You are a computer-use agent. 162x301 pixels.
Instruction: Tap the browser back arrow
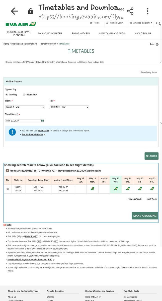click(x=15, y=11)
